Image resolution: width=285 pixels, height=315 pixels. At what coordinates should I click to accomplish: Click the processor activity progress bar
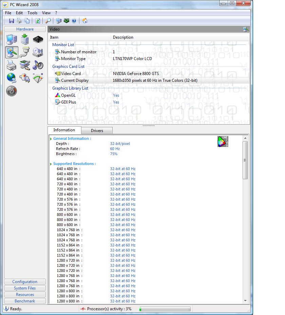(x=165, y=309)
